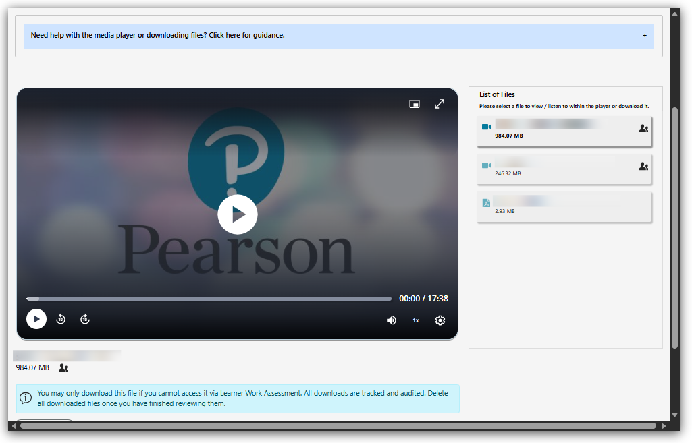Skip forward 10 seconds
The height and width of the screenshot is (443, 692).
point(85,319)
